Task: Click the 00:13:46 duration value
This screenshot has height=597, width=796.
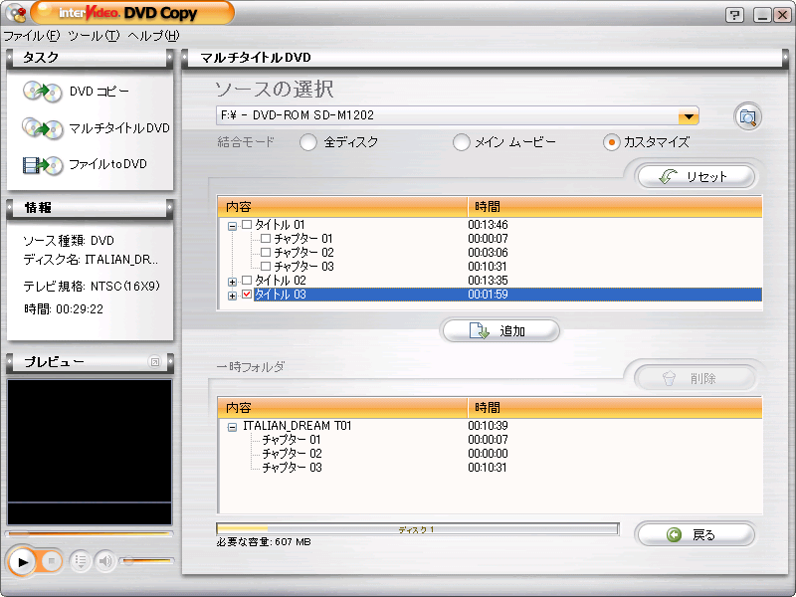Action: 488,225
